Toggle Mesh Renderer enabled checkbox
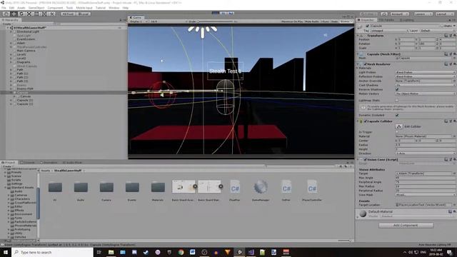457x257 pixels. 365,64
